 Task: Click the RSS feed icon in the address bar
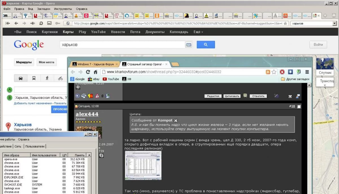coord(268,72)
